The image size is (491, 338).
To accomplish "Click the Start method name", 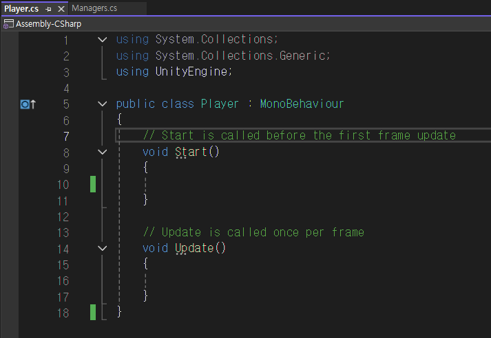I will coord(191,152).
